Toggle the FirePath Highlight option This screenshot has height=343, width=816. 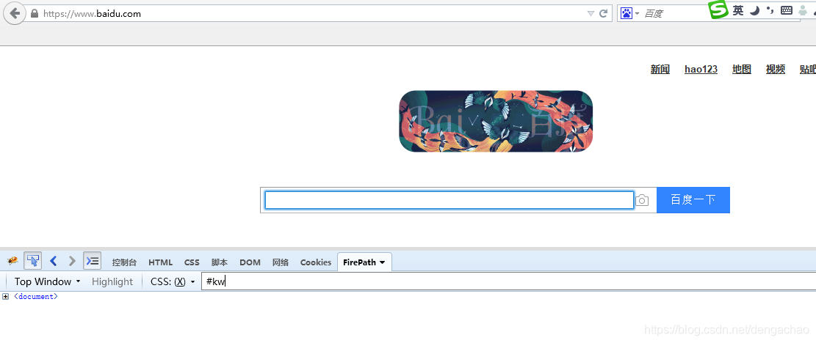pyautogui.click(x=112, y=281)
